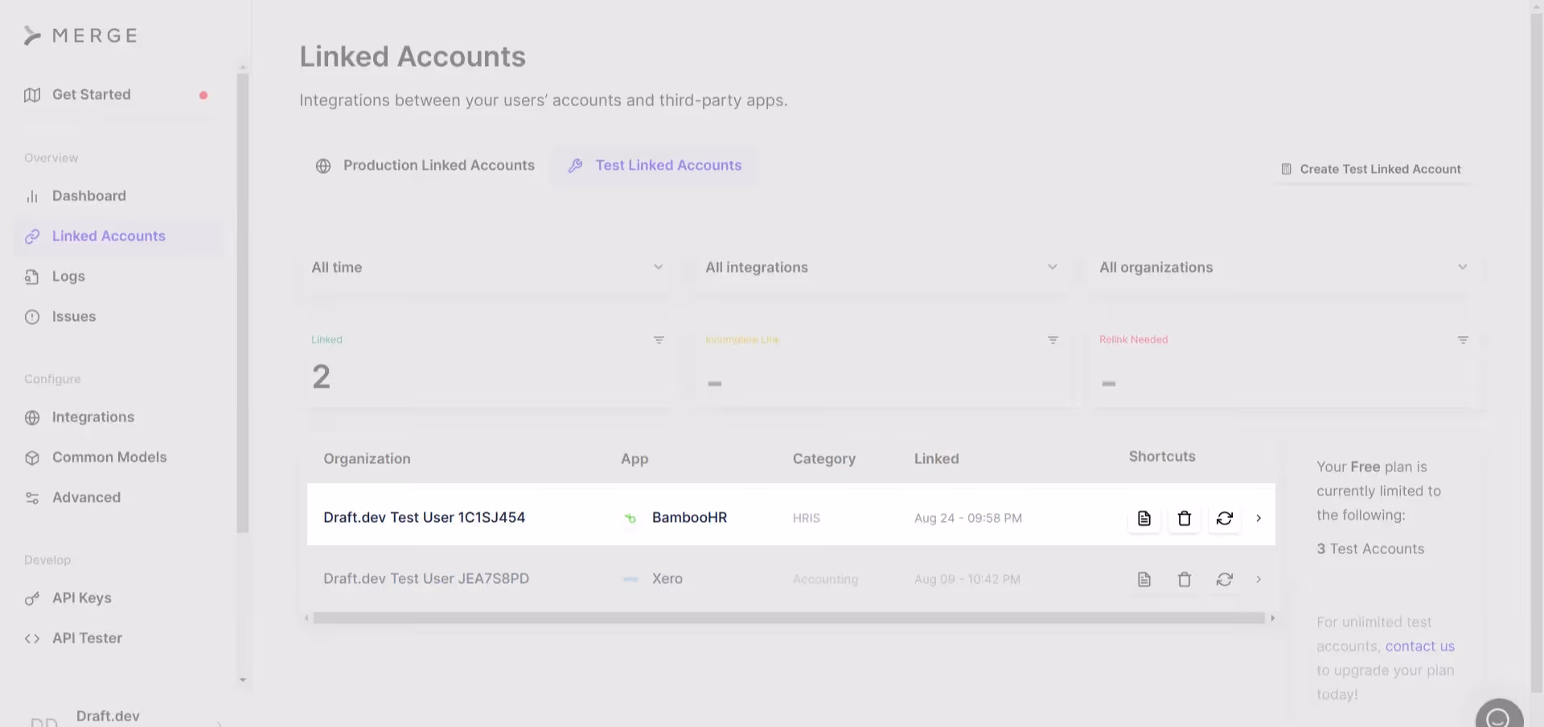Filter by Incomplete Link status
This screenshot has height=727, width=1544.
pos(1053,340)
